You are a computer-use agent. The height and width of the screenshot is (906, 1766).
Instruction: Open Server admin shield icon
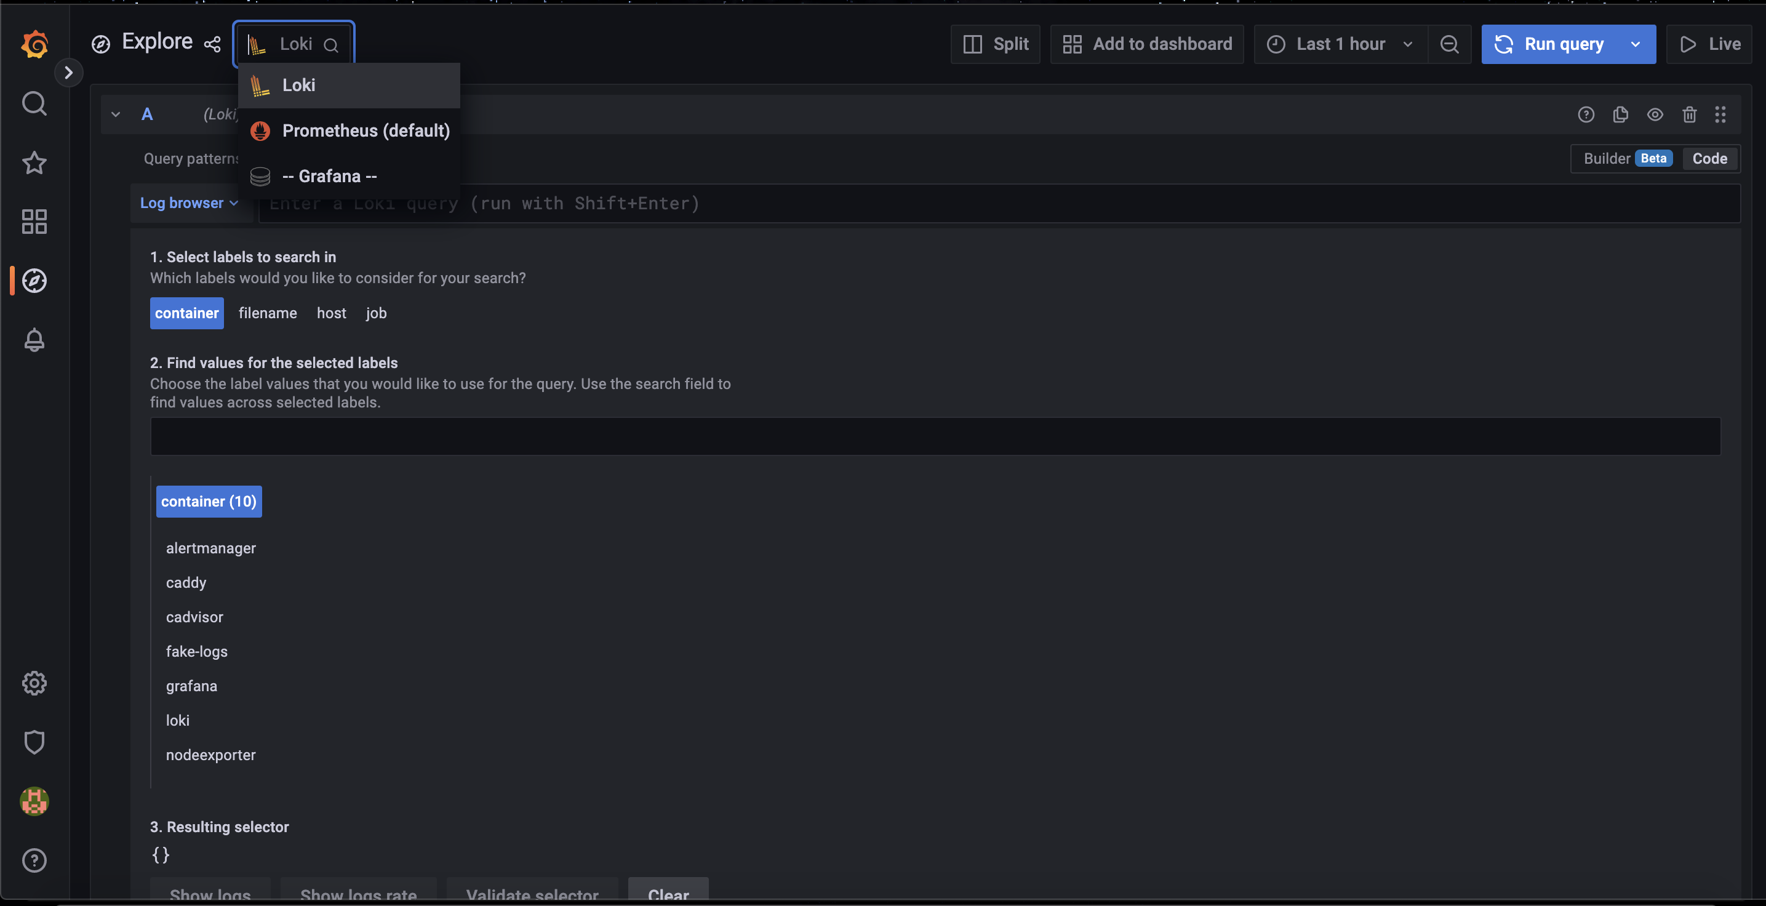[34, 742]
